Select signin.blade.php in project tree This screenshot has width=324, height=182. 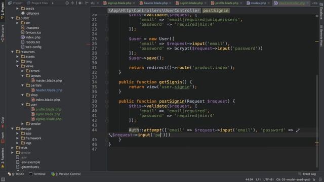[x=46, y=114]
